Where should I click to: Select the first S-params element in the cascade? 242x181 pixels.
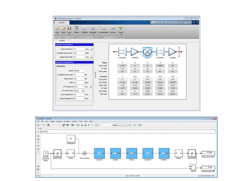(122, 52)
